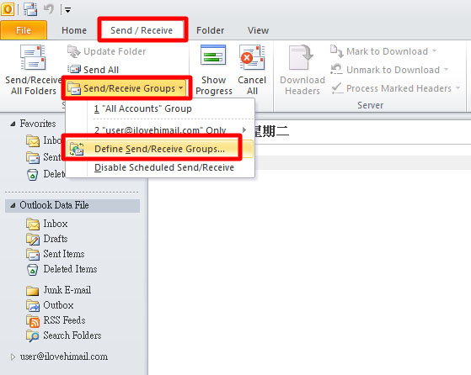Select the user@ilovehimail.com account
The width and height of the screenshot is (471, 375).
click(x=64, y=357)
